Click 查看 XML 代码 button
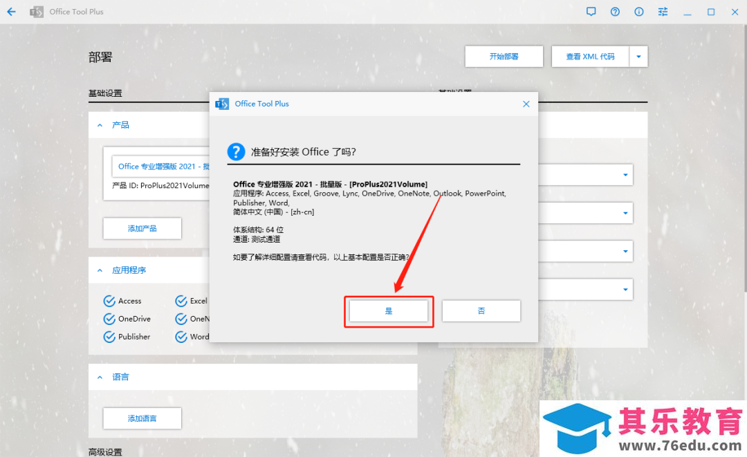Image resolution: width=747 pixels, height=457 pixels. point(590,56)
